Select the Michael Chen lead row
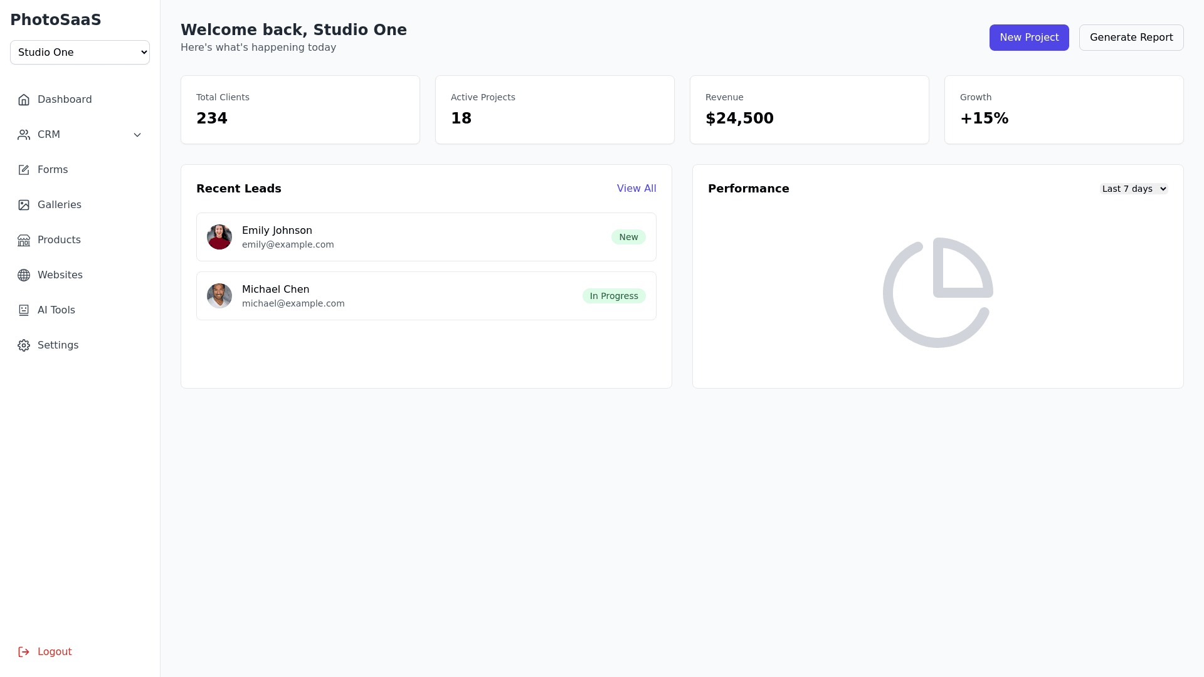 [426, 296]
